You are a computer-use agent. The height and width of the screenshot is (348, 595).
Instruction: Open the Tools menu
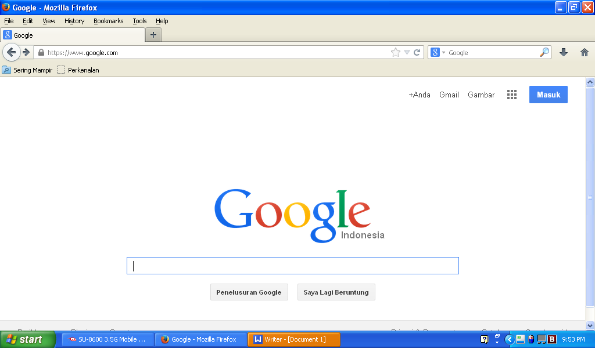pyautogui.click(x=139, y=21)
